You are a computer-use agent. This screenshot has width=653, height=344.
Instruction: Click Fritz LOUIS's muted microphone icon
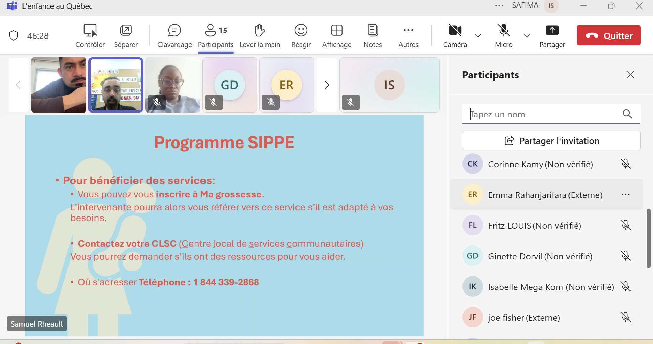coord(625,225)
